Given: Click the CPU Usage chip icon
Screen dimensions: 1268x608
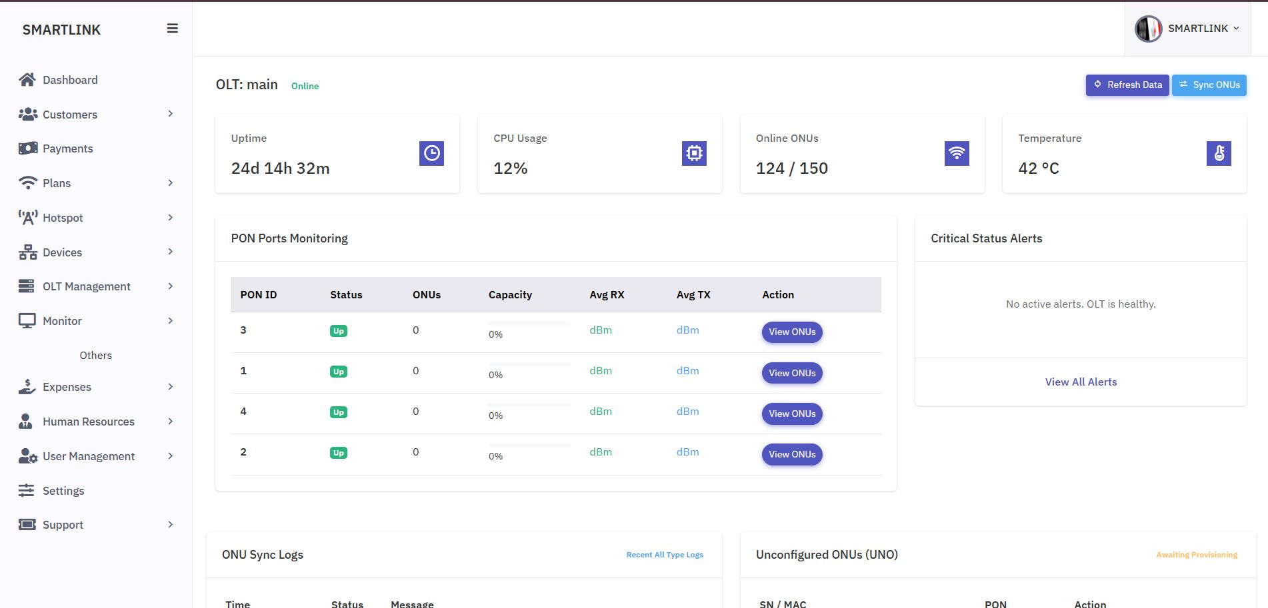Looking at the screenshot, I should coord(694,153).
